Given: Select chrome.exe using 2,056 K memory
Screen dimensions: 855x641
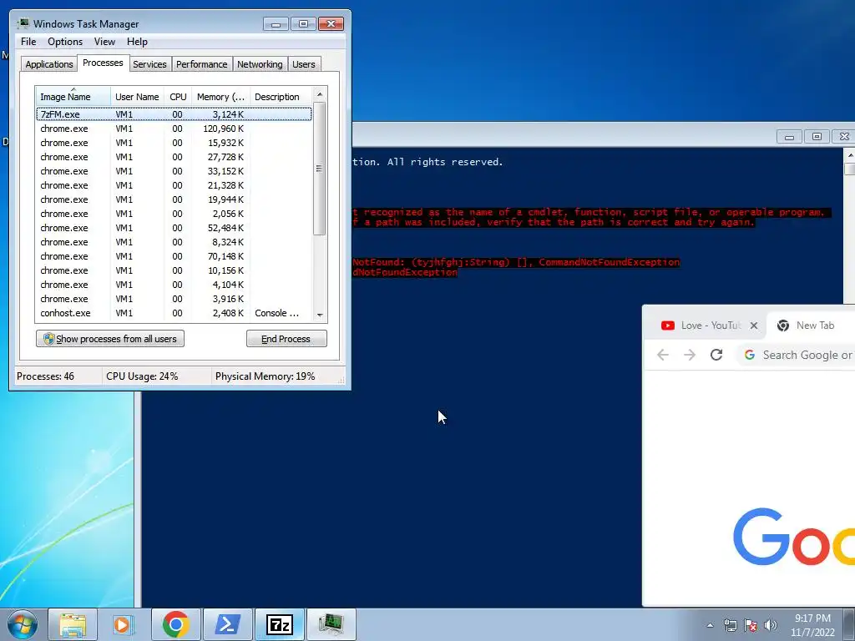Looking at the screenshot, I should [174, 214].
